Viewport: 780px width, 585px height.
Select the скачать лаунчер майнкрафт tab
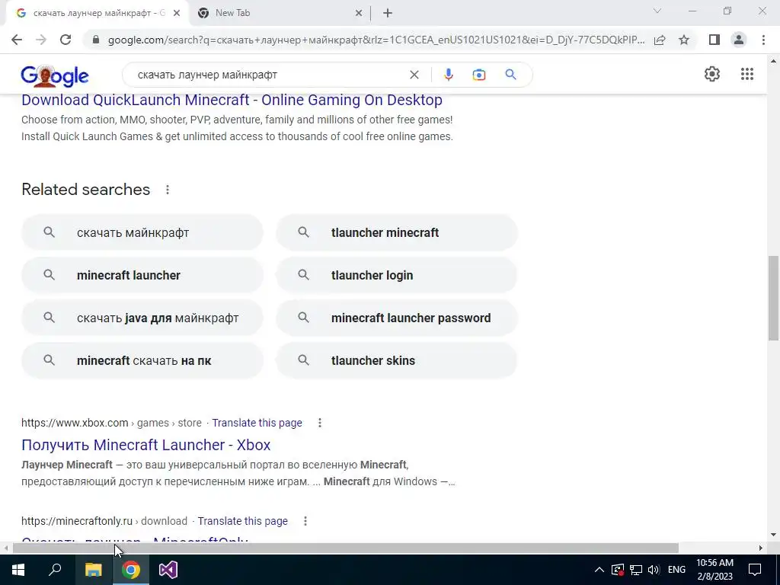click(97, 14)
